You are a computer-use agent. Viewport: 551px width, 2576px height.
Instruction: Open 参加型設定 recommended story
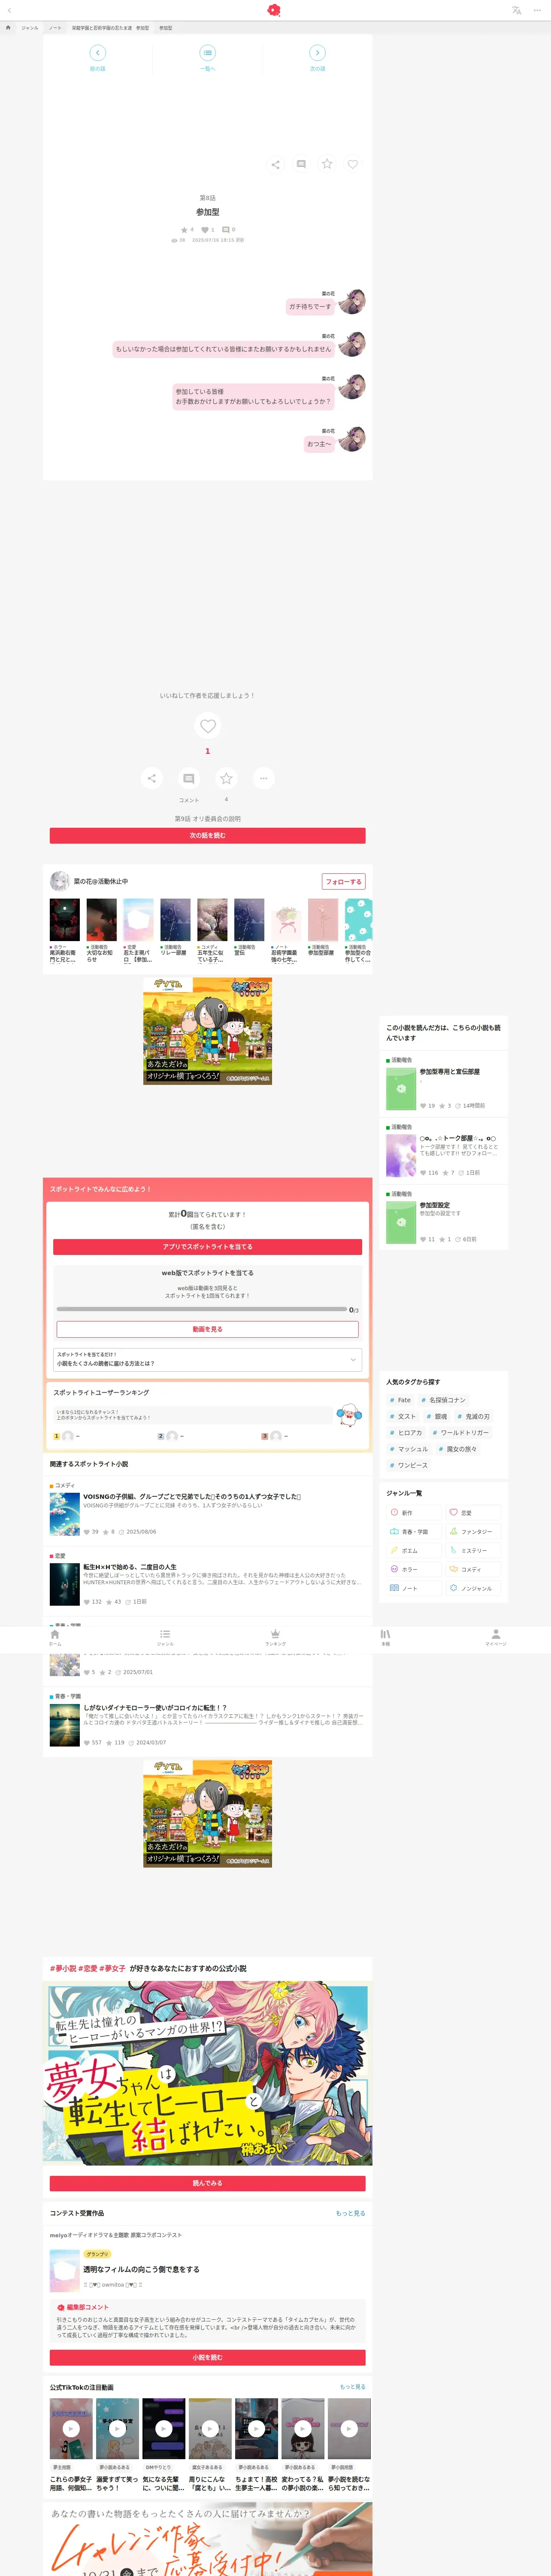443,1218
